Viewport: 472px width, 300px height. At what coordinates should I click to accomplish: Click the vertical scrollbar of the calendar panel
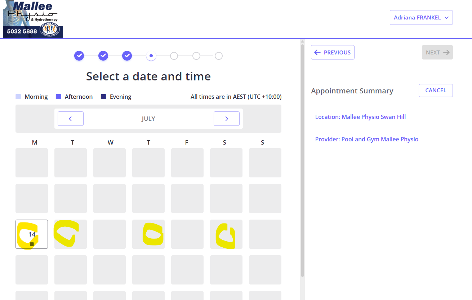pyautogui.click(x=302, y=160)
